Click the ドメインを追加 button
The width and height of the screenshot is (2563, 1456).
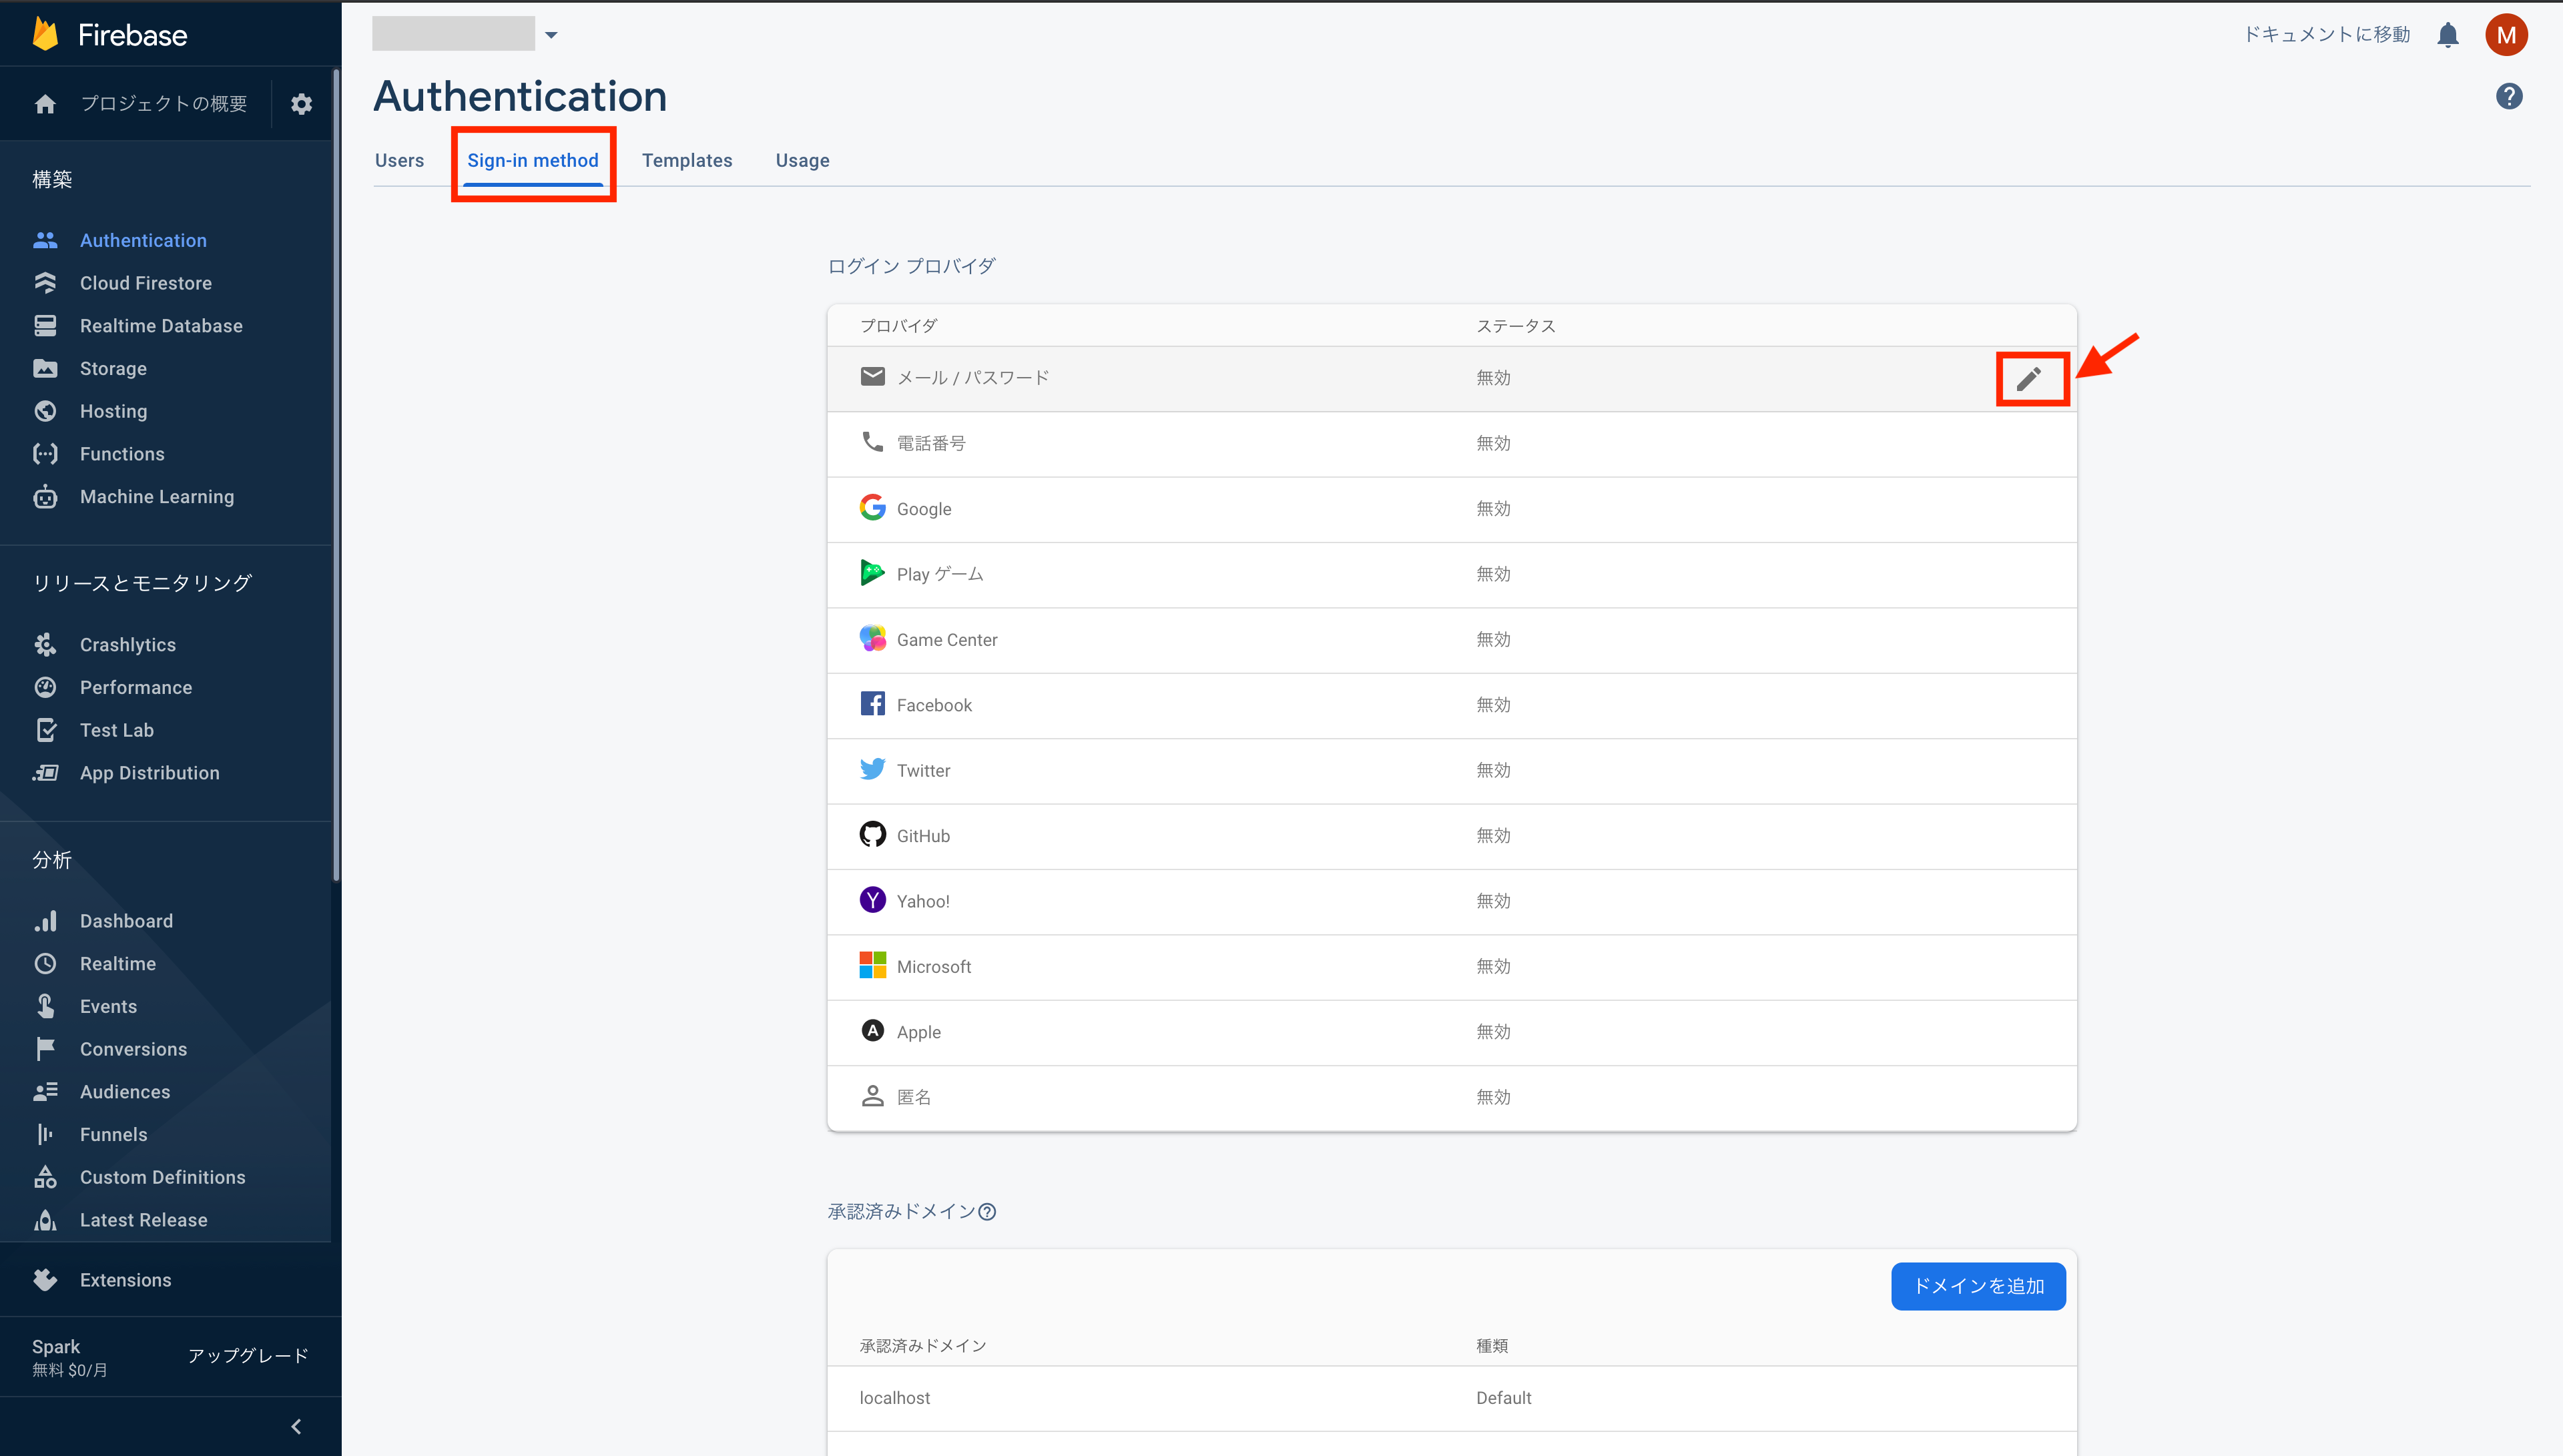coord(1977,1286)
